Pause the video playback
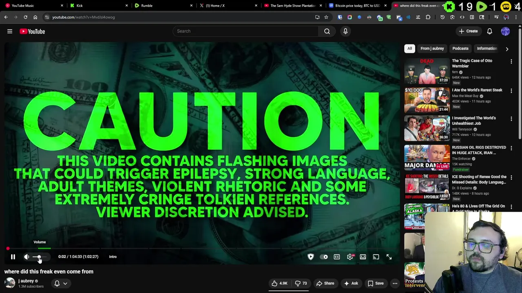The image size is (522, 293). [x=13, y=257]
